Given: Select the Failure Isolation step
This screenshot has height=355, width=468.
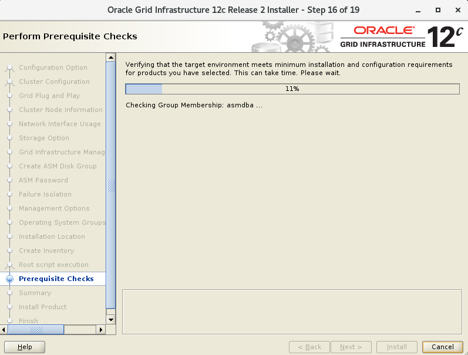Looking at the screenshot, I should tap(45, 194).
